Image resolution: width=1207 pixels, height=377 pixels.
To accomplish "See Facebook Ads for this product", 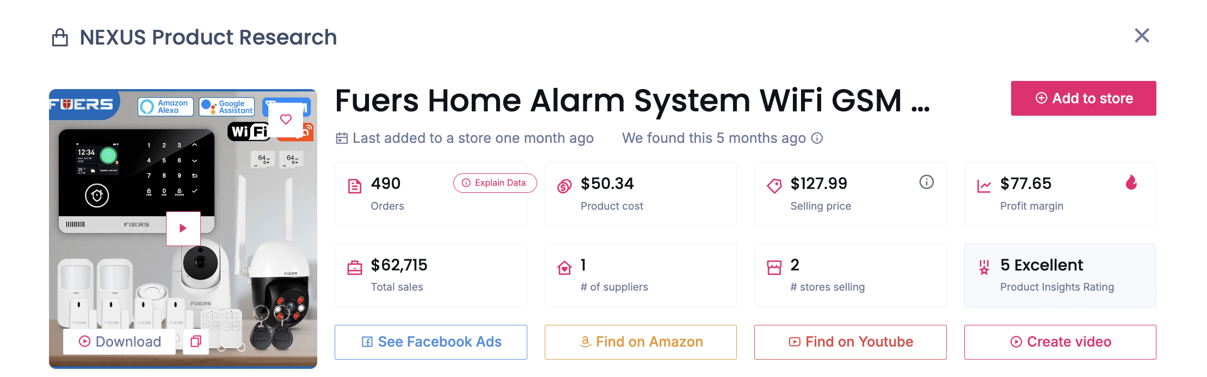I will point(430,342).
